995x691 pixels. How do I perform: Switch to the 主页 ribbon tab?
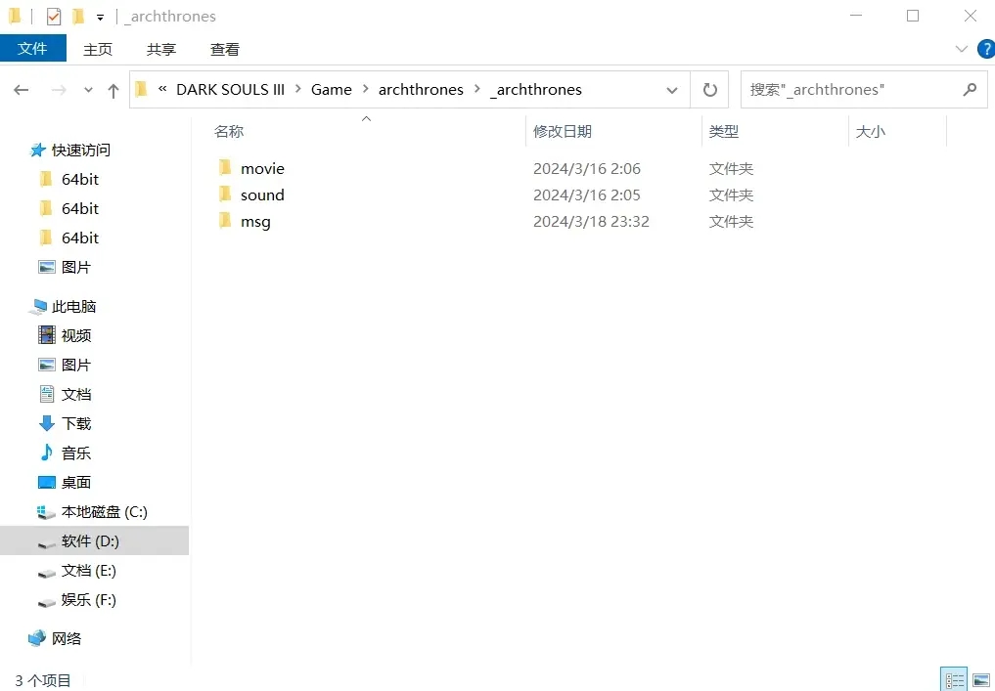pyautogui.click(x=98, y=50)
